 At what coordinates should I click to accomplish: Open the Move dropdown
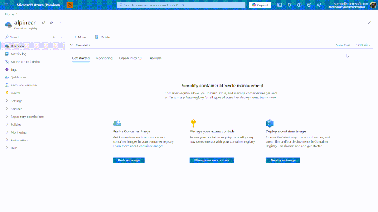pyautogui.click(x=81, y=37)
